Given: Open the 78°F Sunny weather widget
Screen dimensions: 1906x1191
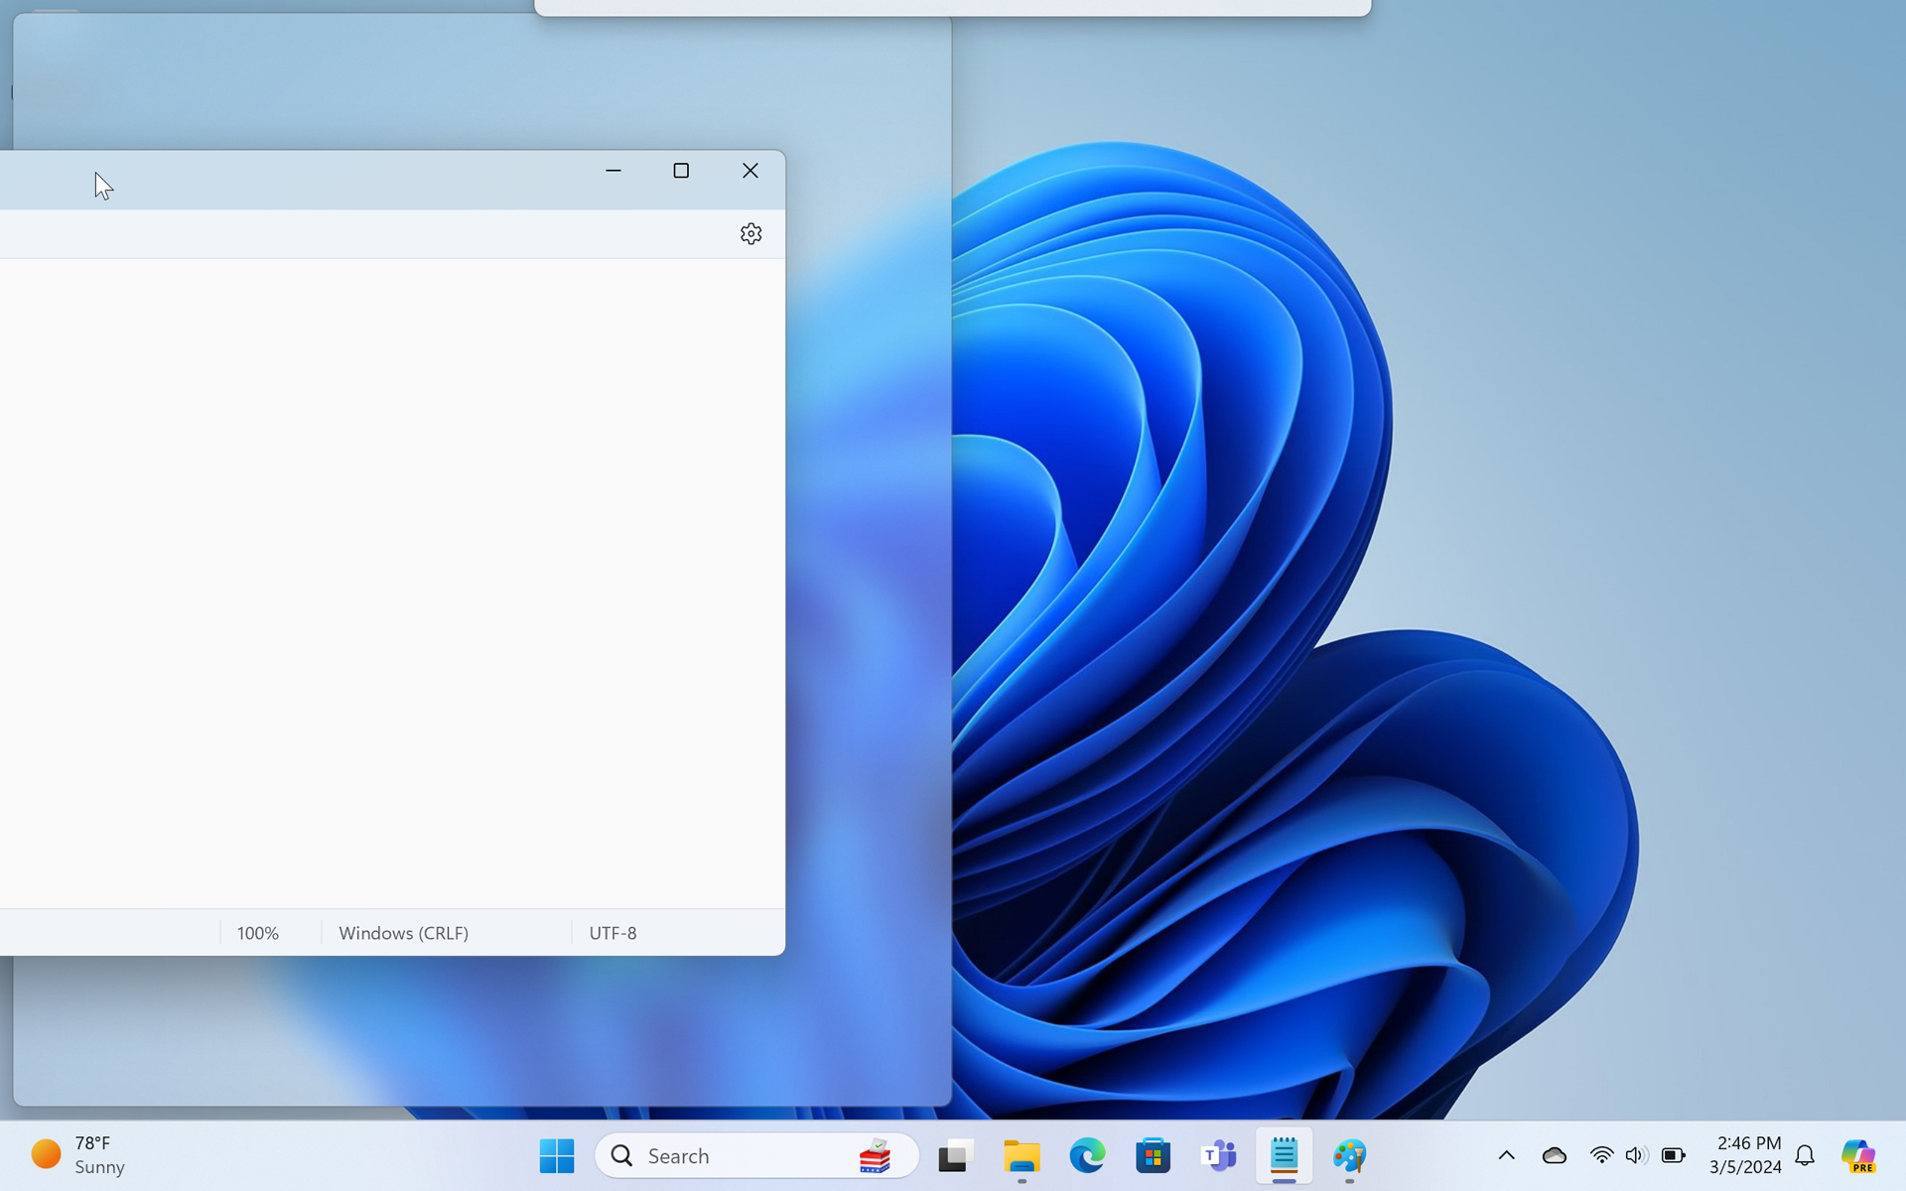Looking at the screenshot, I should click(79, 1155).
